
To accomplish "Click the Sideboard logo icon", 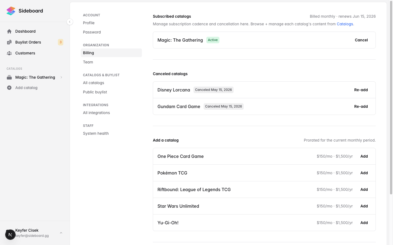I will (x=11, y=11).
